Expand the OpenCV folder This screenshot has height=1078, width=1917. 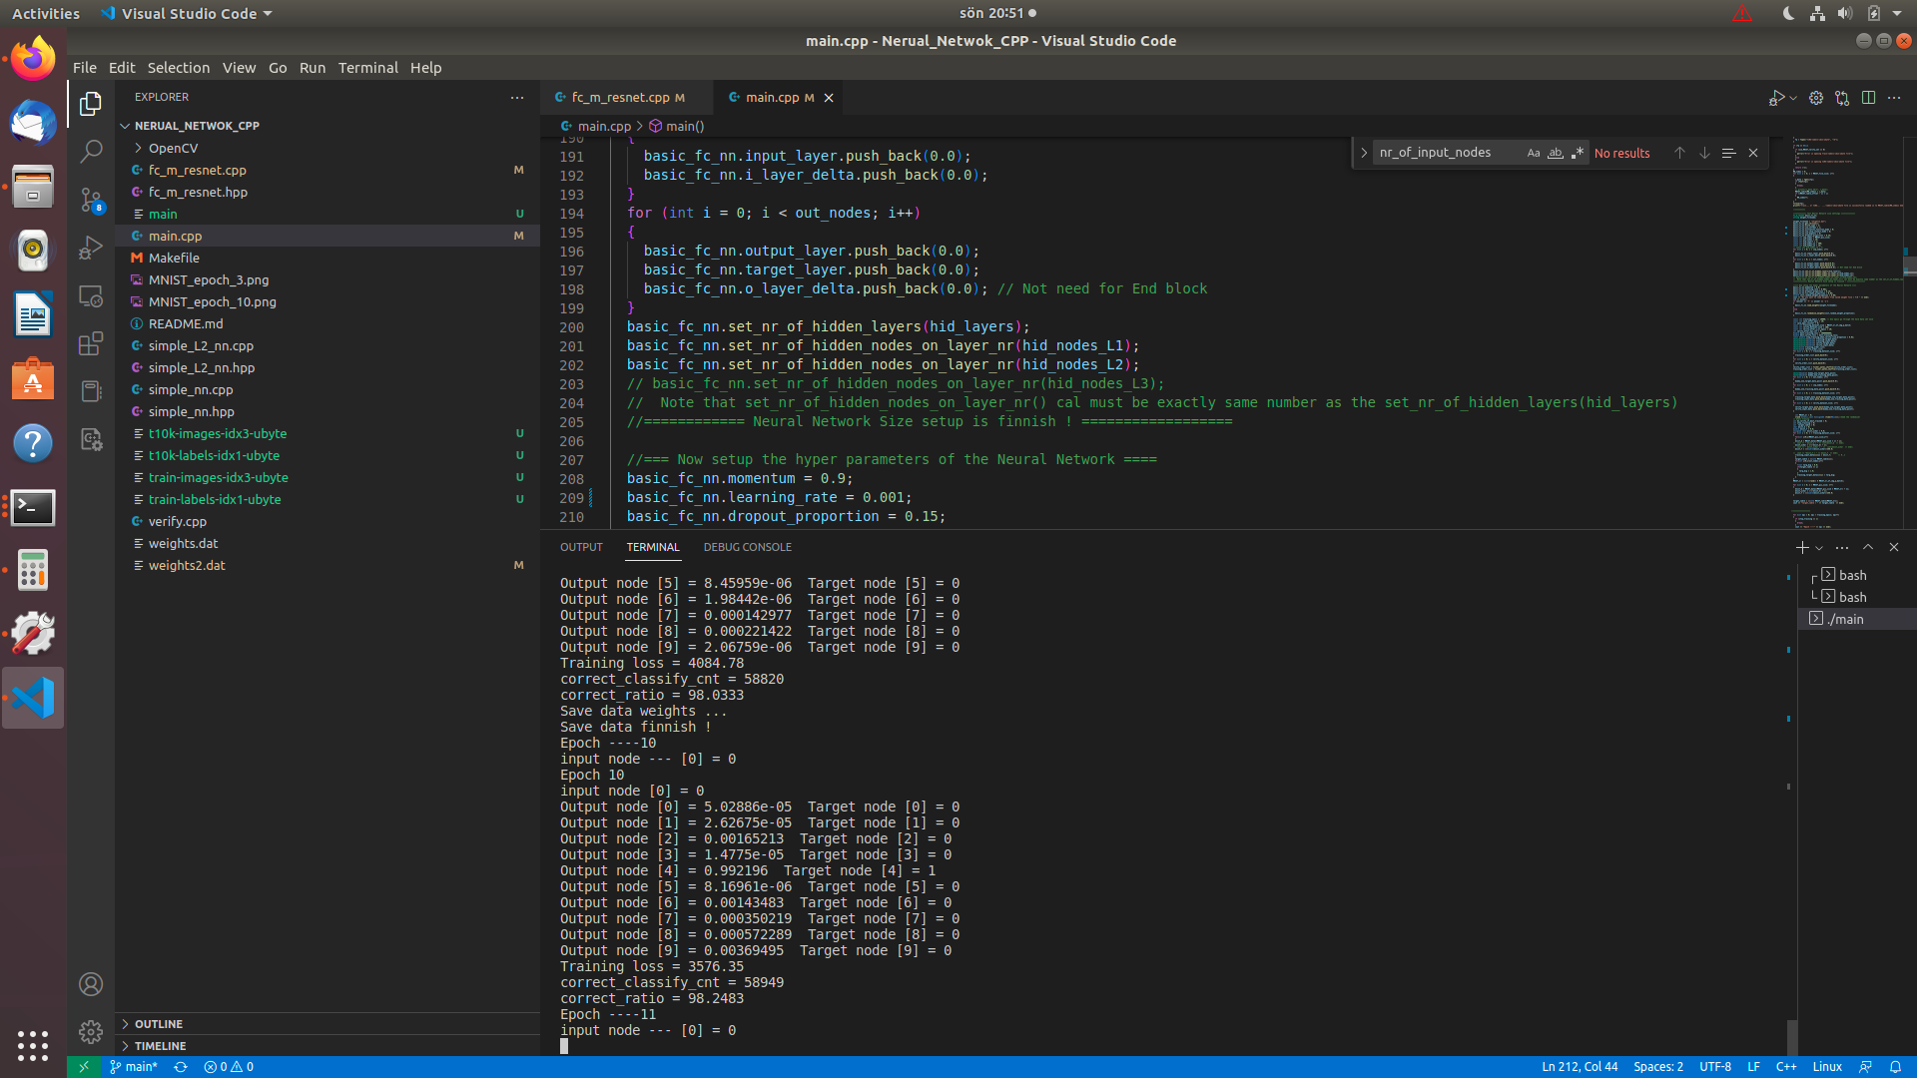[x=173, y=148]
